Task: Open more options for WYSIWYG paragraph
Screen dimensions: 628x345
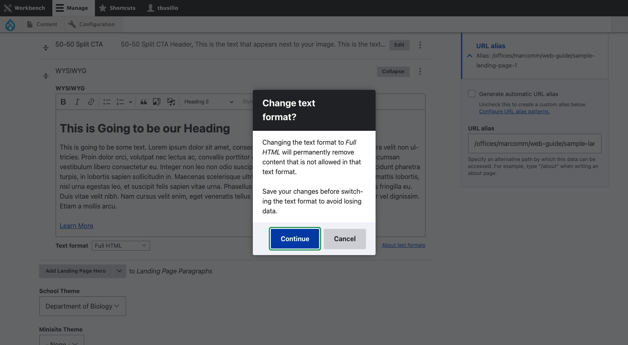Action: 420,72
